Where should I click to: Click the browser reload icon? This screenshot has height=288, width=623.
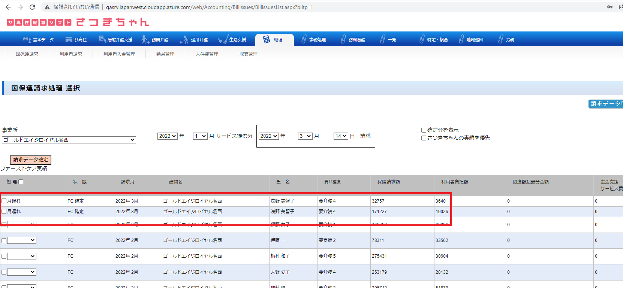(32, 7)
